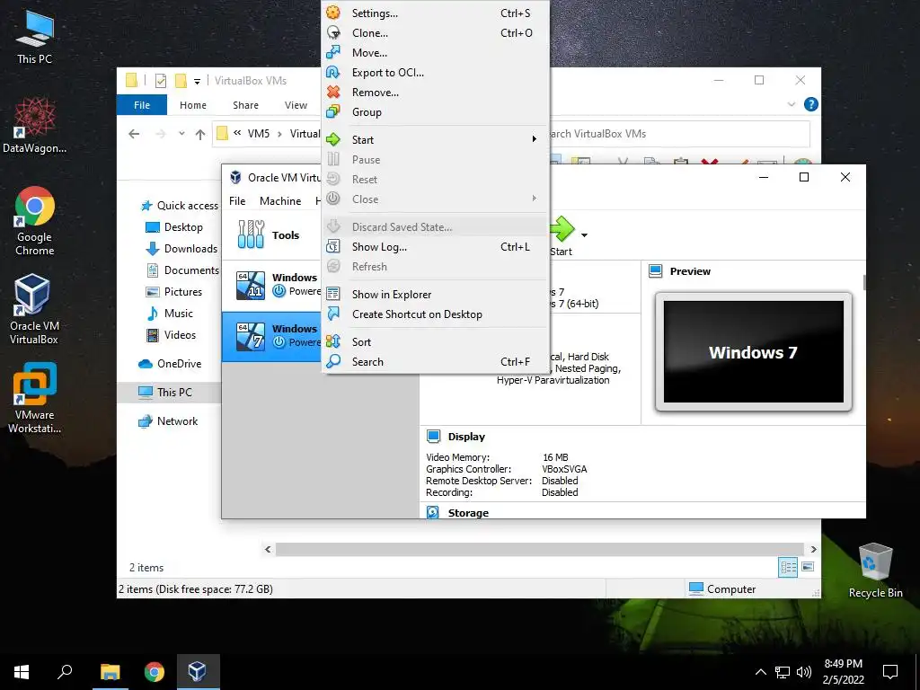Click the red X Remove icon
This screenshot has height=690, width=920.
pos(333,93)
